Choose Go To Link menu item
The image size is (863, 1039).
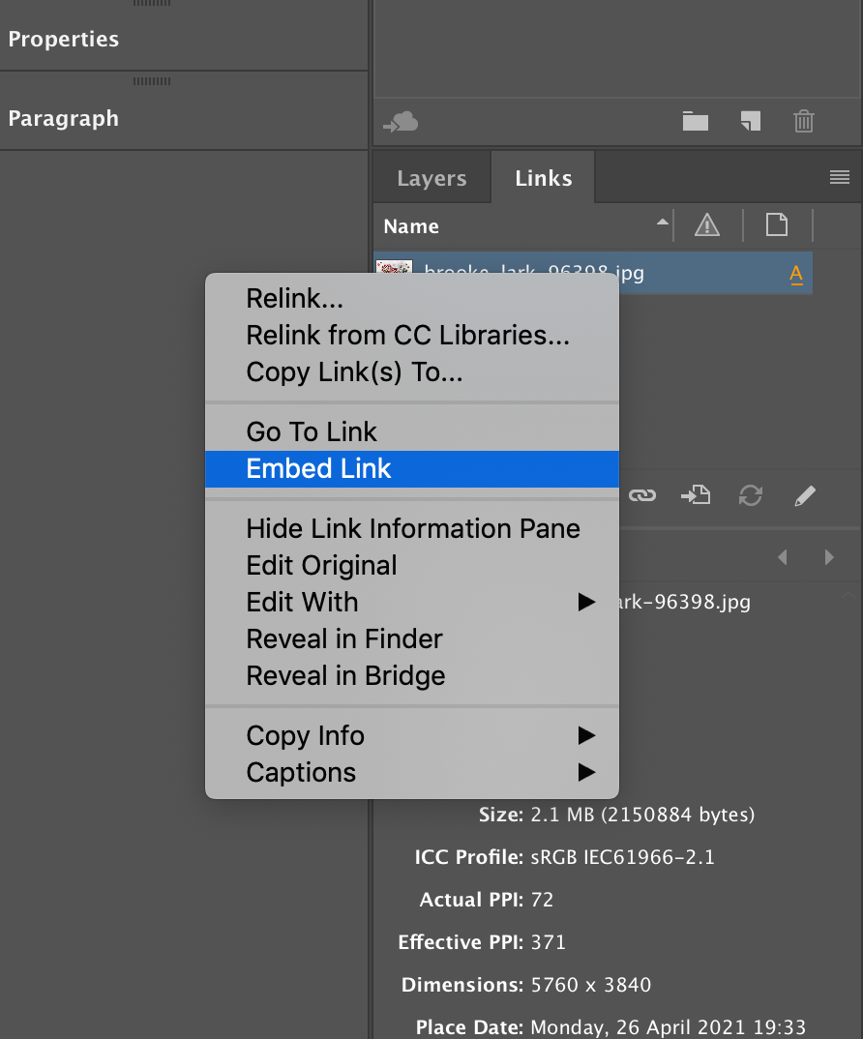(411, 432)
